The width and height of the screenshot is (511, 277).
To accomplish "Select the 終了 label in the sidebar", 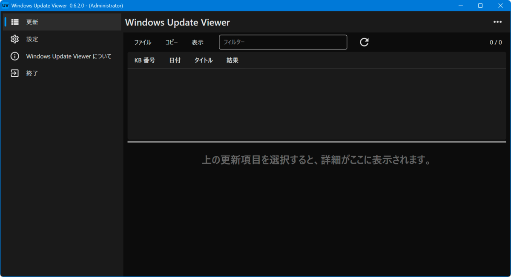I will pyautogui.click(x=32, y=73).
